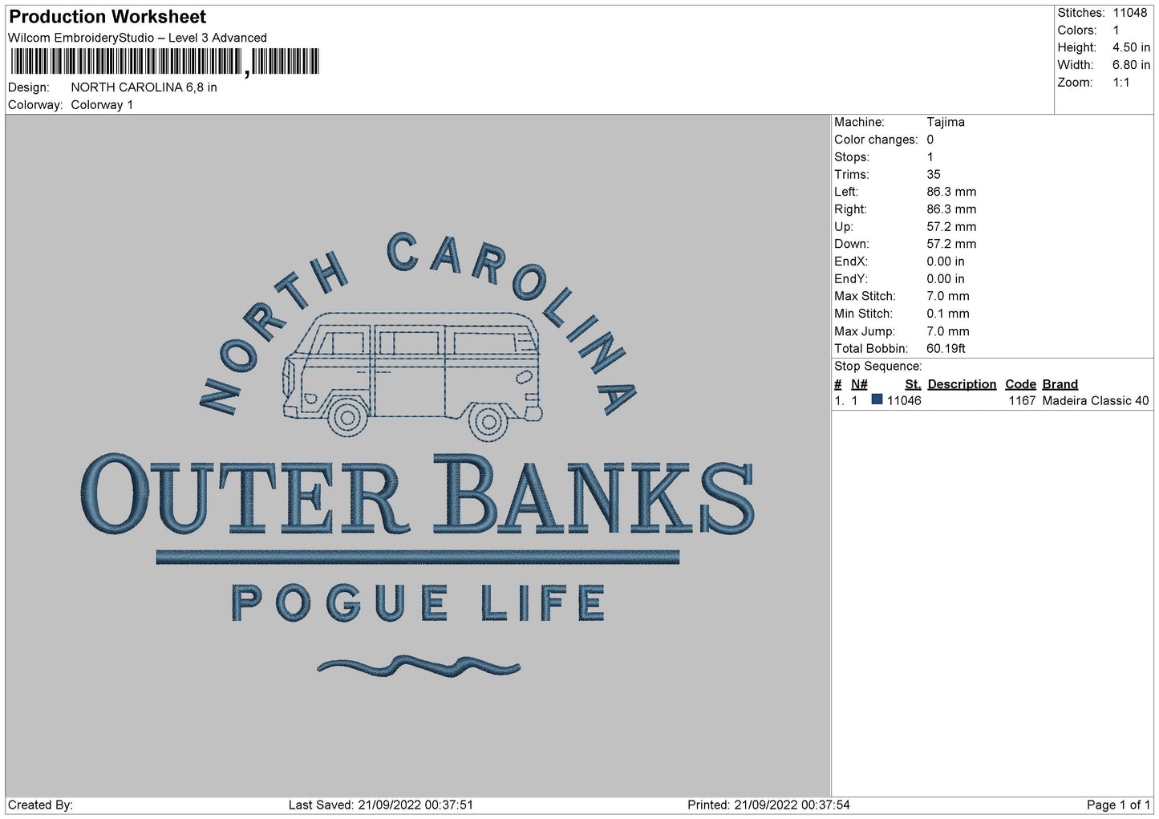Click the 'Created By:' footer label
Image resolution: width=1159 pixels, height=819 pixels.
(x=40, y=805)
